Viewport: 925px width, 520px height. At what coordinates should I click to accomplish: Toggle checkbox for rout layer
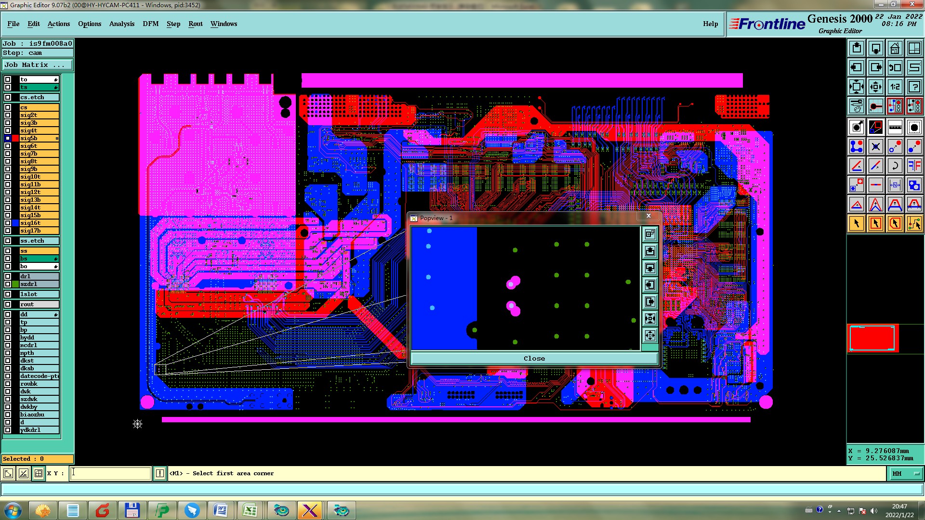click(x=8, y=304)
